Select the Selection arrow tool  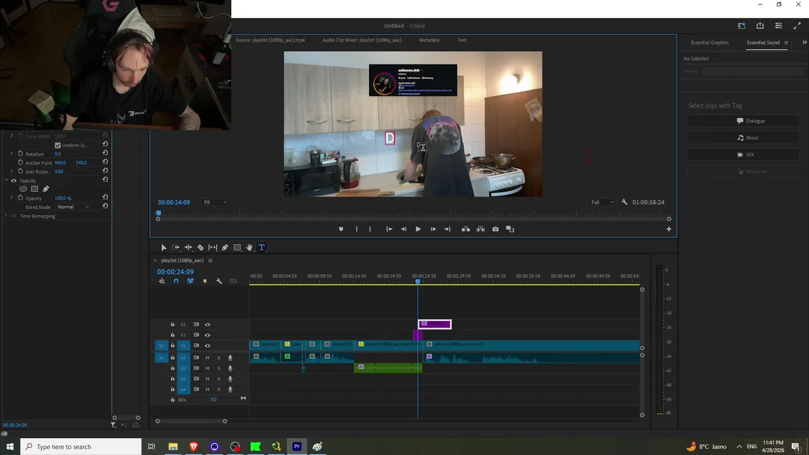[x=164, y=248]
